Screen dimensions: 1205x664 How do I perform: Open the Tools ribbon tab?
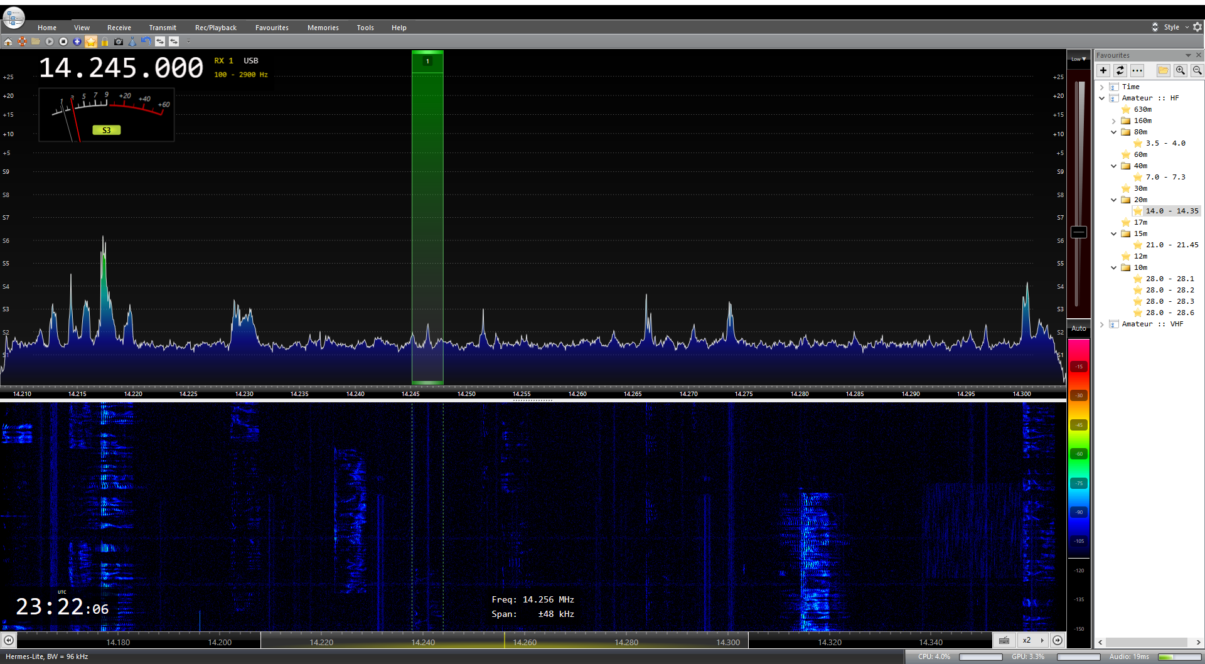pos(365,28)
